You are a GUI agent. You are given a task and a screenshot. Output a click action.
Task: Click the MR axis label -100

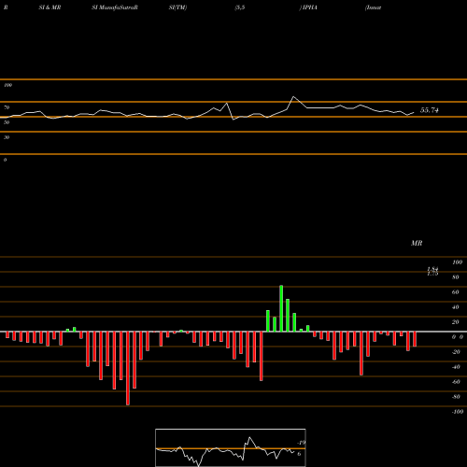(x=458, y=412)
